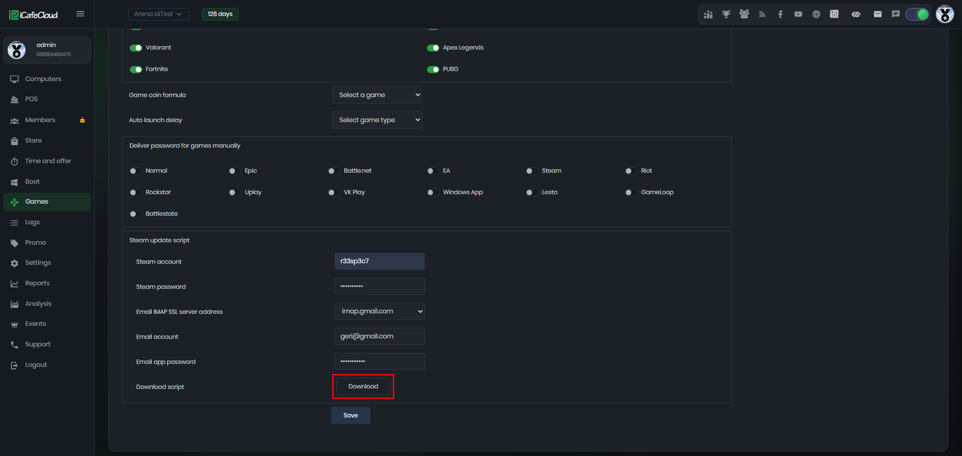Open Settings in the sidebar
The width and height of the screenshot is (962, 456).
coord(47,263)
